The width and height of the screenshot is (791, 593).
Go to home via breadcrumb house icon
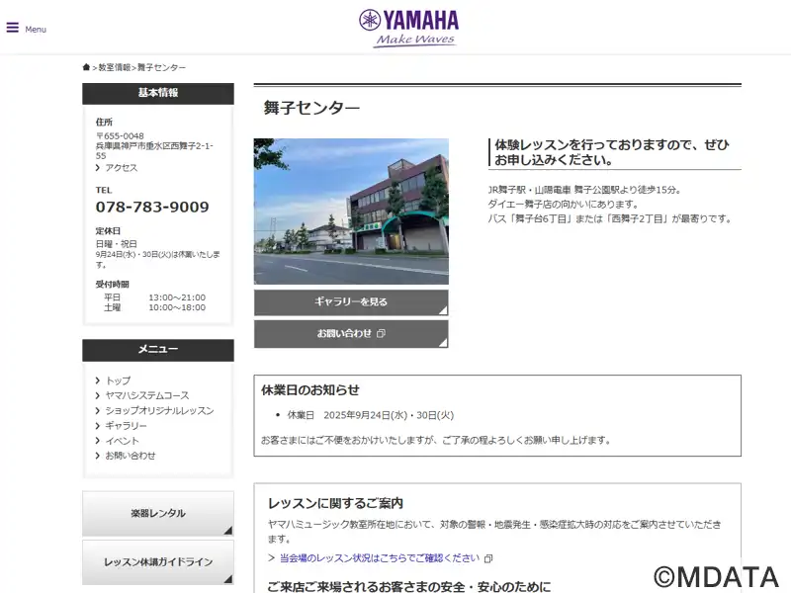pos(86,67)
